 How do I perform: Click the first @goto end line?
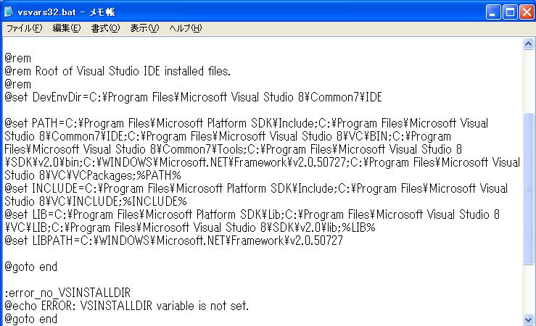(30, 267)
